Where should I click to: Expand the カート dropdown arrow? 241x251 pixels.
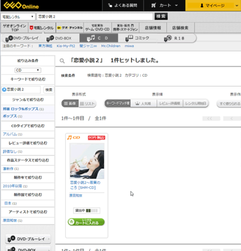(176, 5)
